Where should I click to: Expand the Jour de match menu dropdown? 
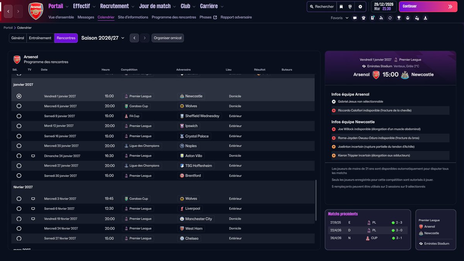coord(175,7)
